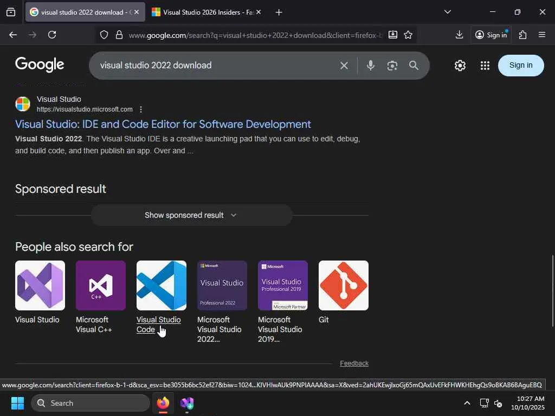Open Visual Studio Professional 2019 thumbnail

[283, 285]
